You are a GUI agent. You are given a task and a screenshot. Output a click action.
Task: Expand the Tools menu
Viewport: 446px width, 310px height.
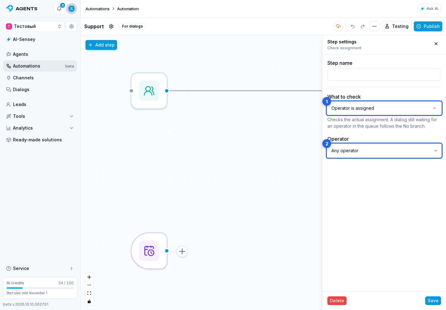click(x=40, y=116)
